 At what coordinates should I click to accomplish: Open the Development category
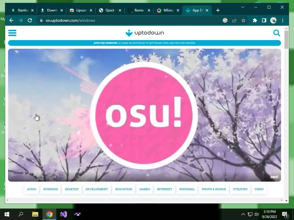[97, 189]
